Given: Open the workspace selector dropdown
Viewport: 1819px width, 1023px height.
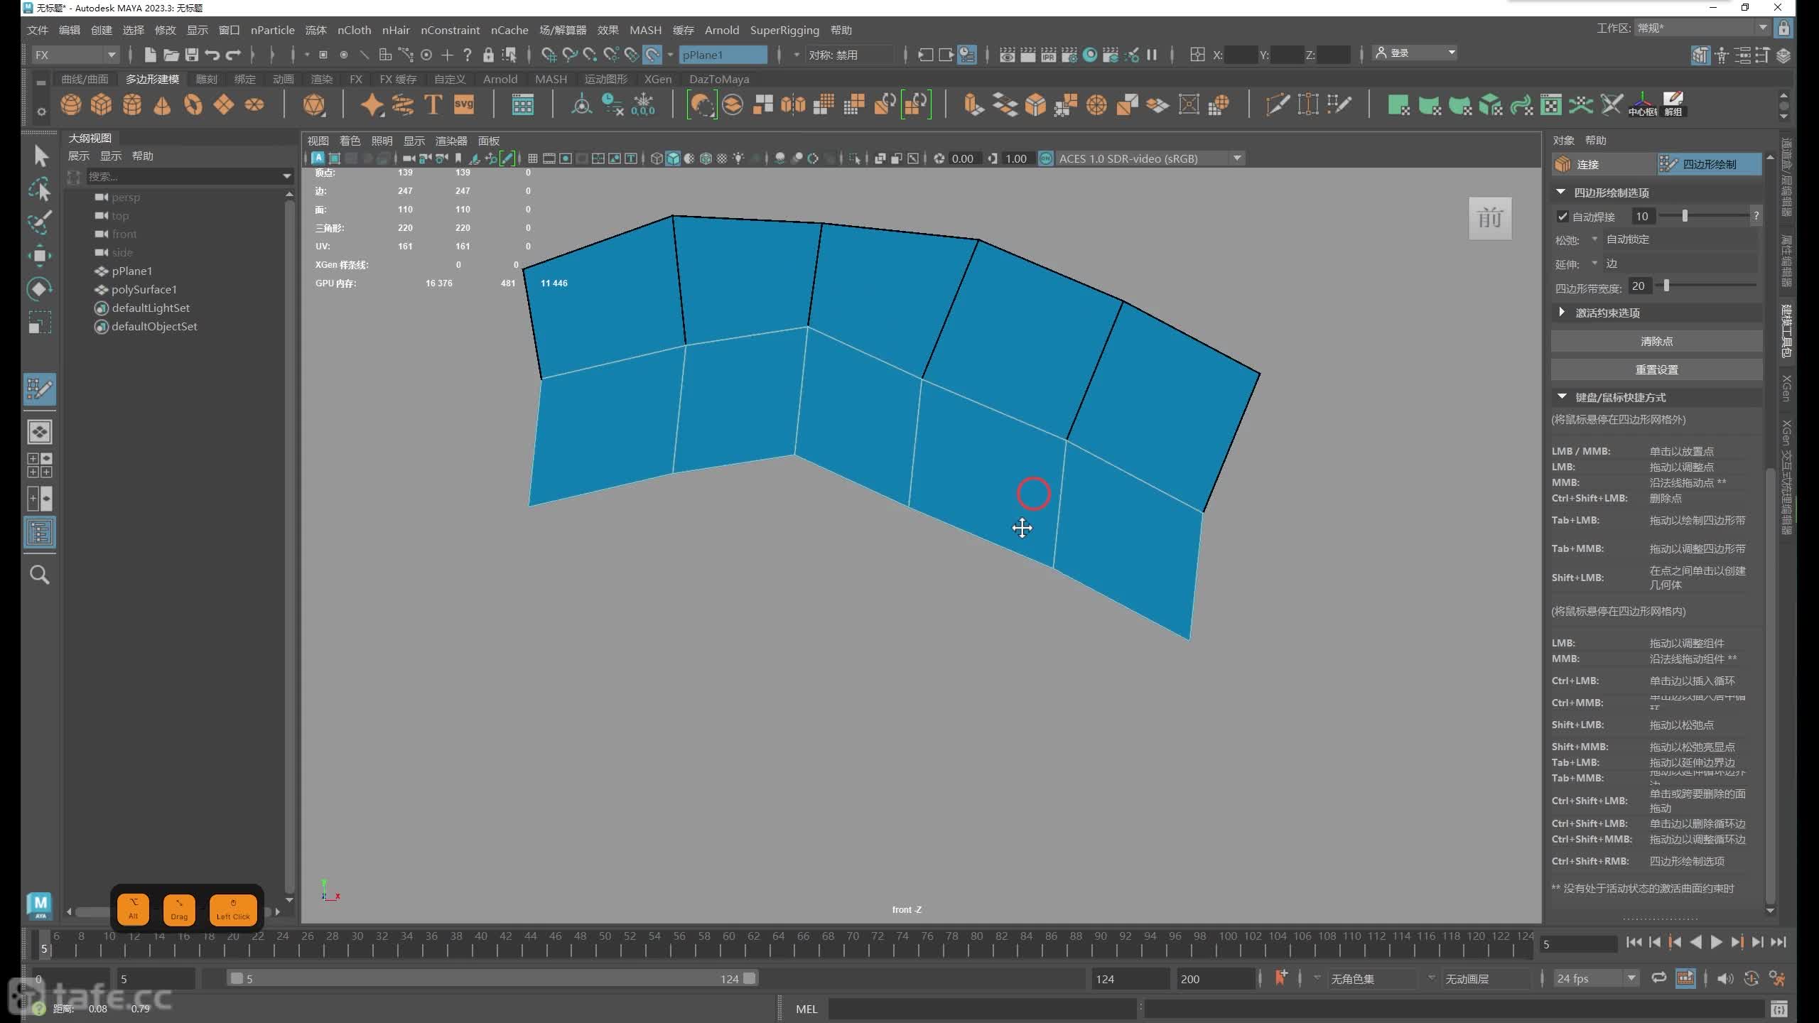Looking at the screenshot, I should (1702, 28).
